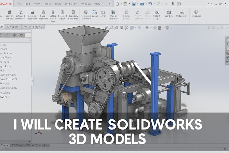The height and width of the screenshot is (153, 229).
Task: Select the sweep1 feature
Action: point(4,97)
